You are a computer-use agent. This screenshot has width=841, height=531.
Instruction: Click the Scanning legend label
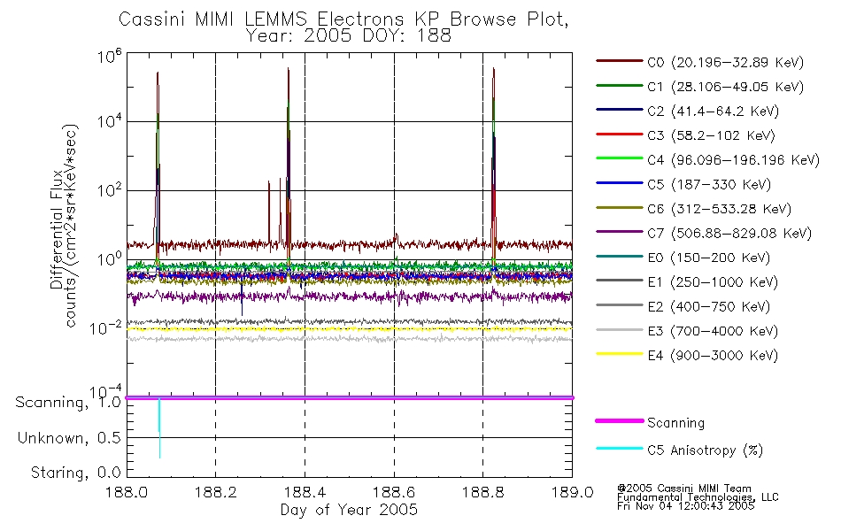click(675, 423)
